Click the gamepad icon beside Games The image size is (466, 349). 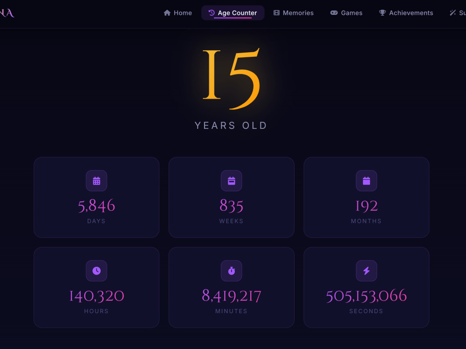click(334, 13)
